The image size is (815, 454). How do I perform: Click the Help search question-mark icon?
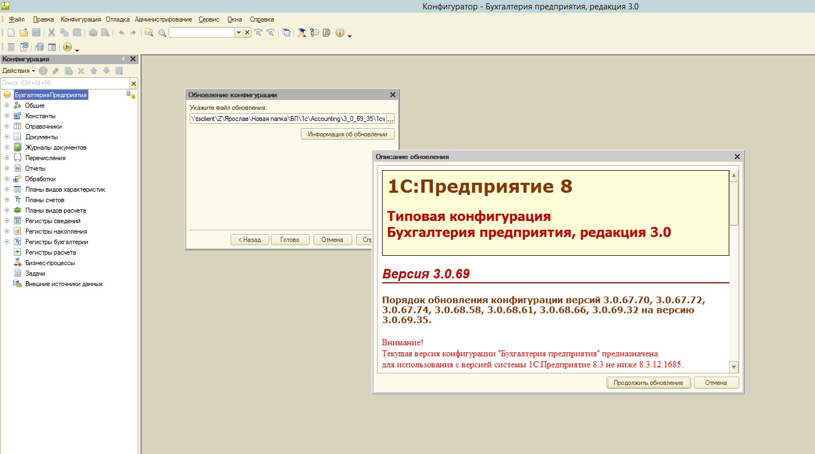point(315,33)
